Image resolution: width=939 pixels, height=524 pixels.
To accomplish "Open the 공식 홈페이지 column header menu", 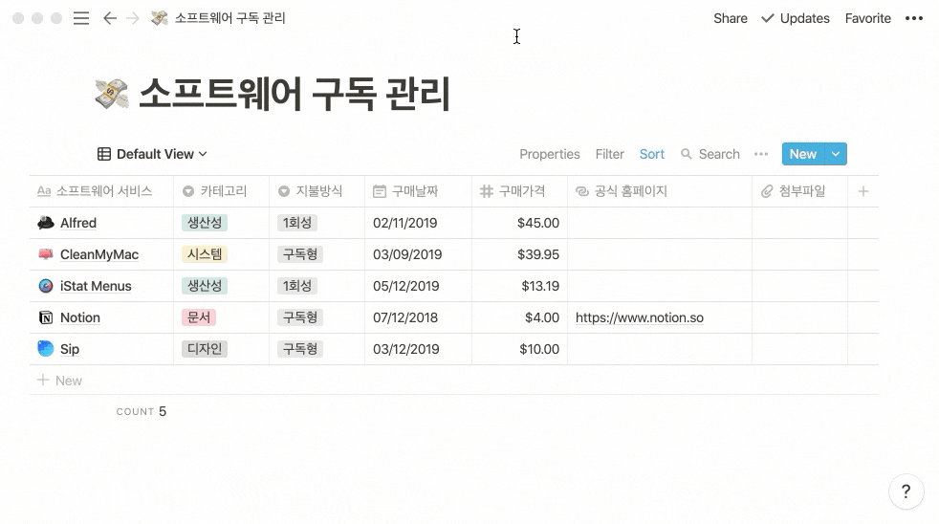I will coord(660,191).
